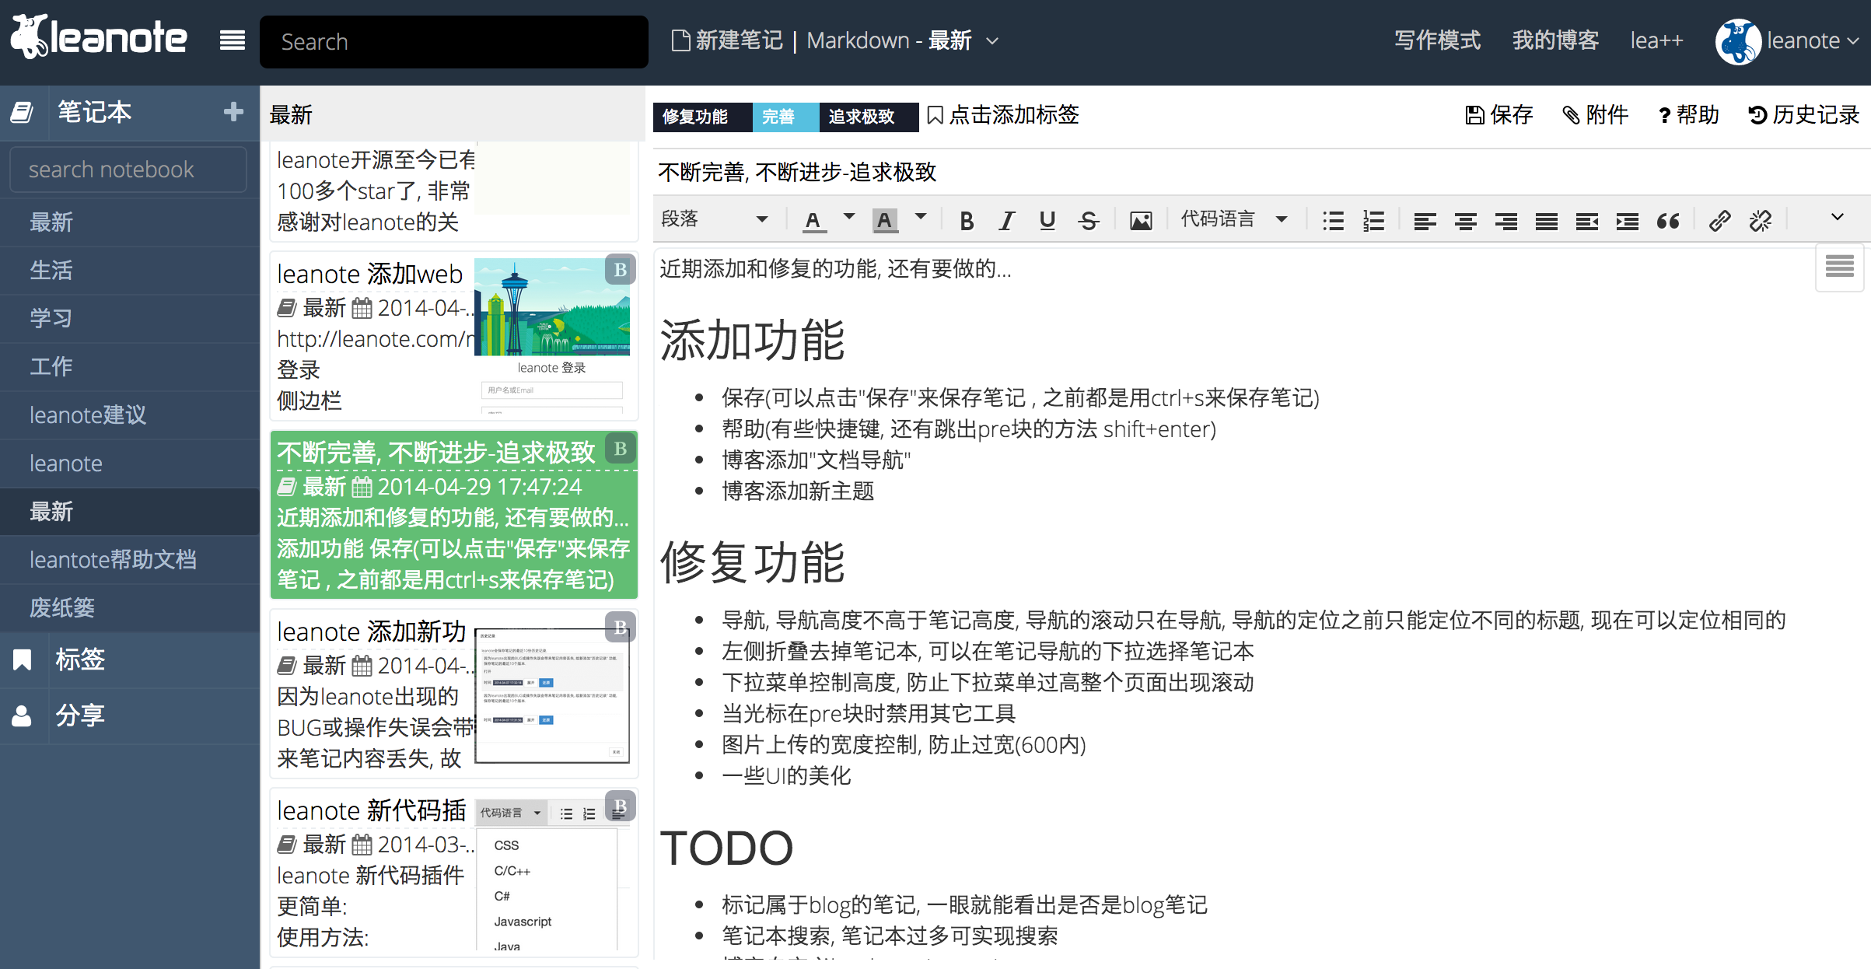The image size is (1871, 969).
Task: Toggle blog badge on selected green note
Action: click(621, 449)
